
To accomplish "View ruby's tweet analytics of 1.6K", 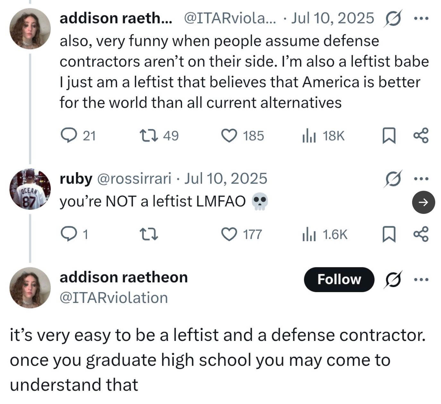I will click(309, 235).
